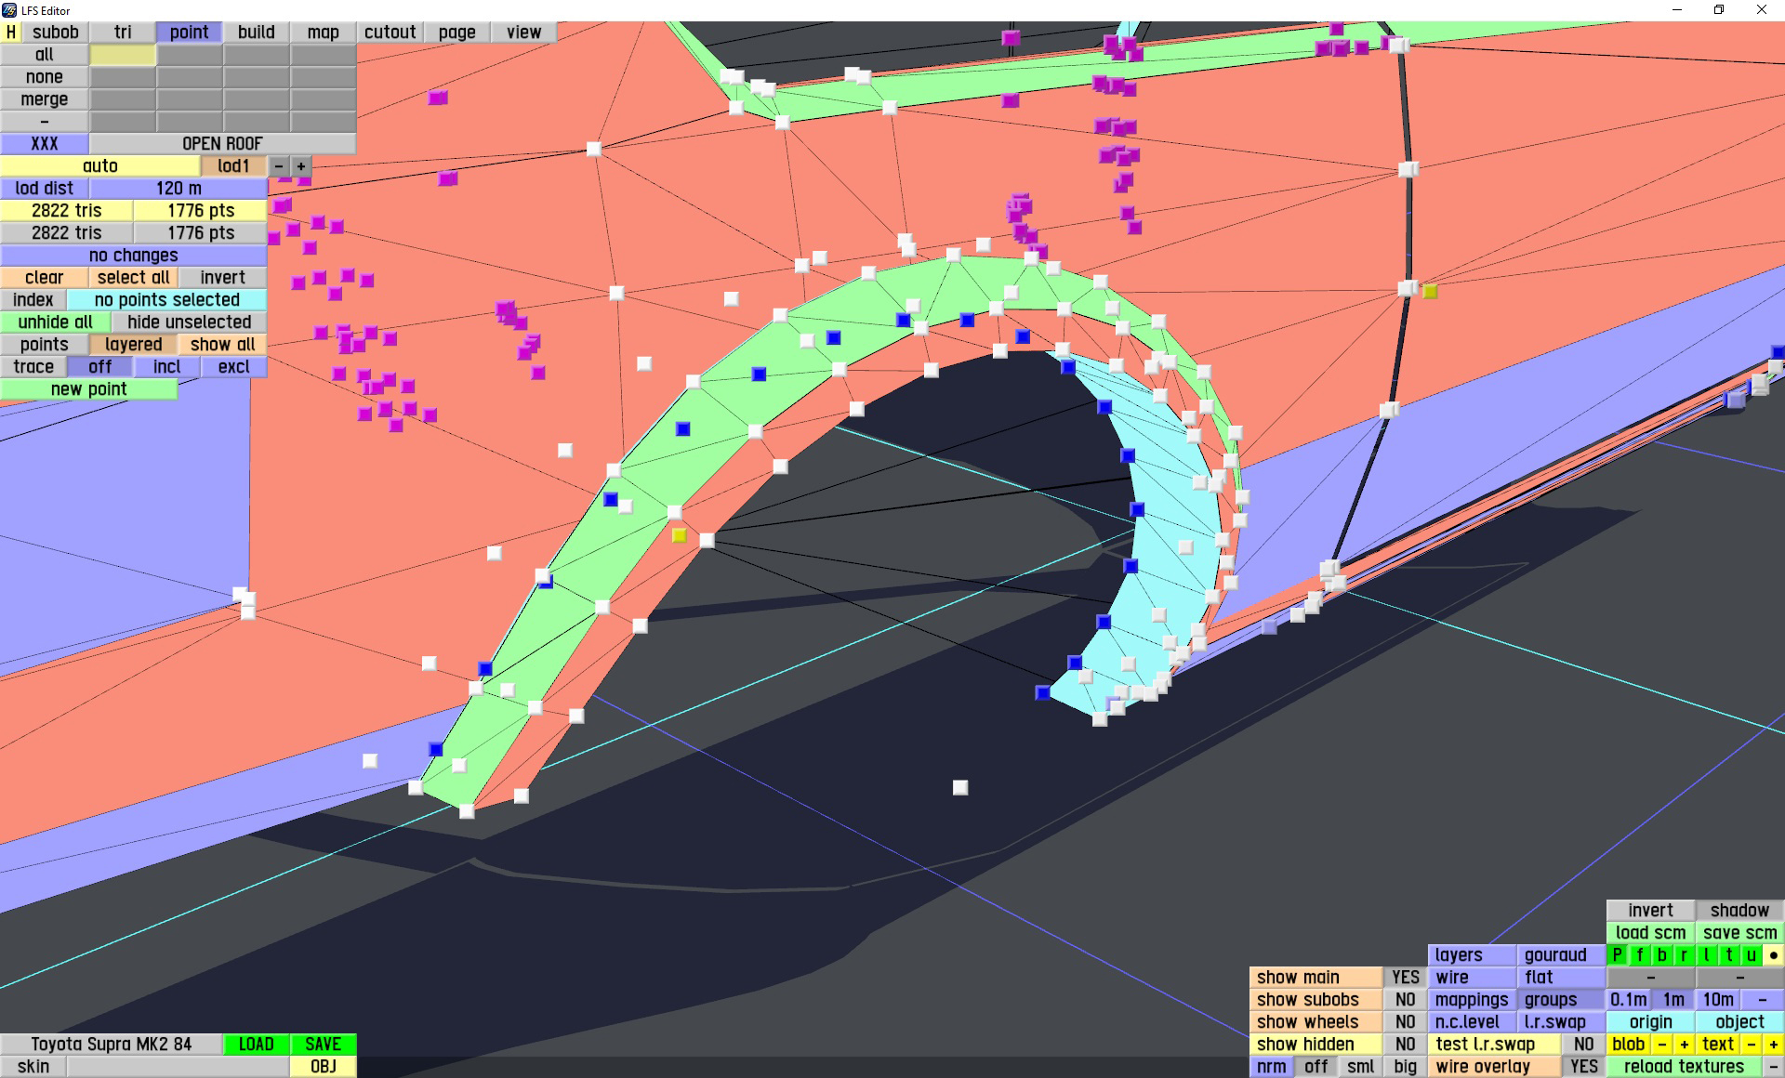Open the cutout mode tab
The width and height of the screenshot is (1785, 1078).
(390, 32)
